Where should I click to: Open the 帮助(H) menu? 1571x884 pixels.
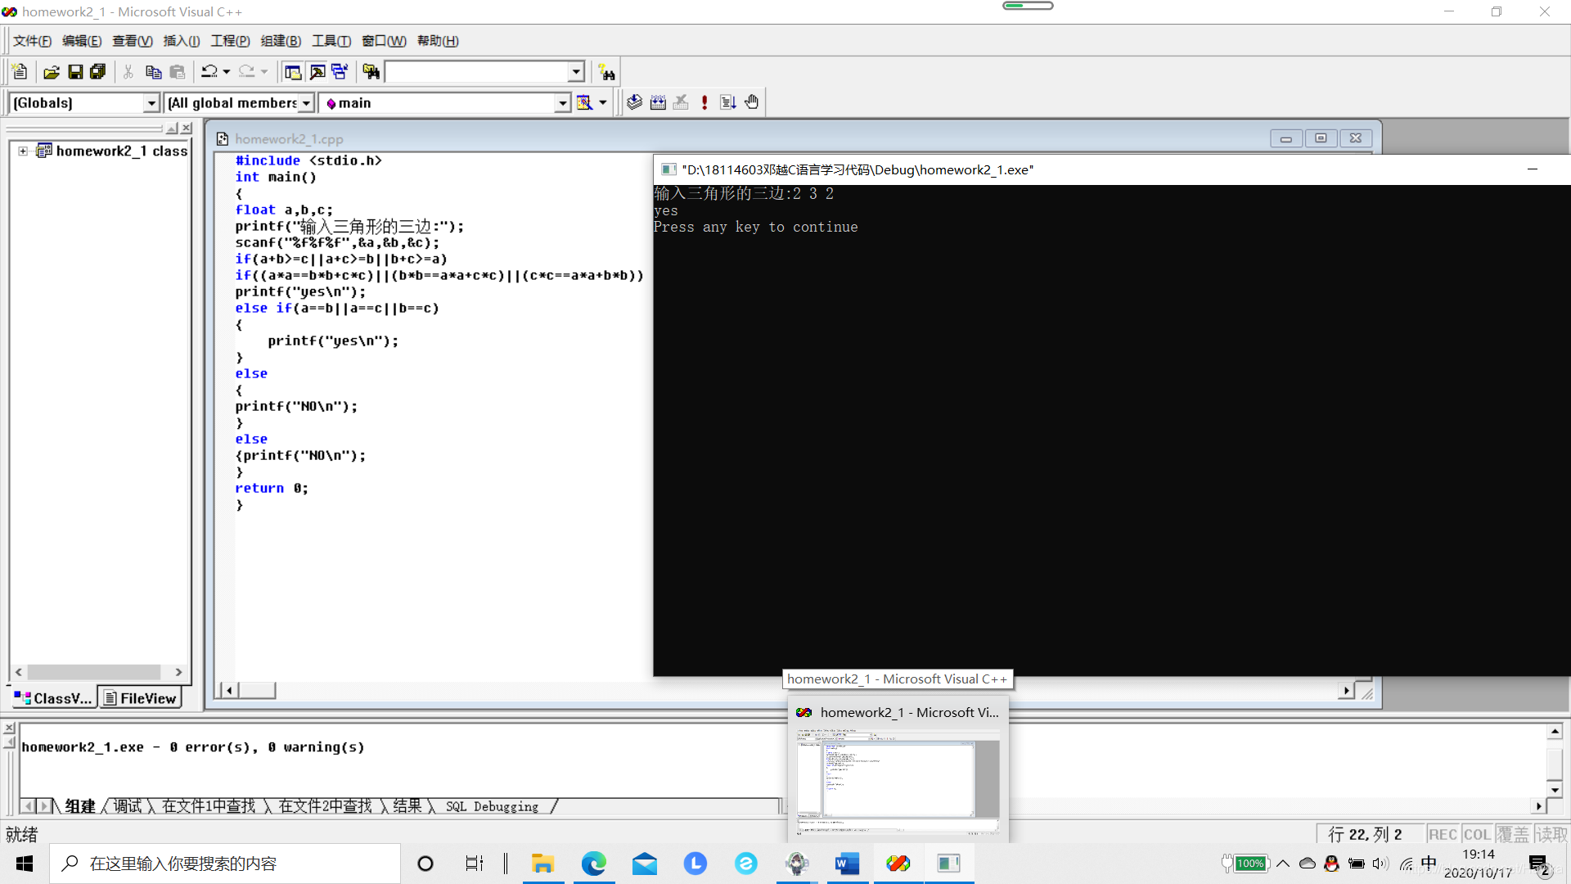pos(438,41)
